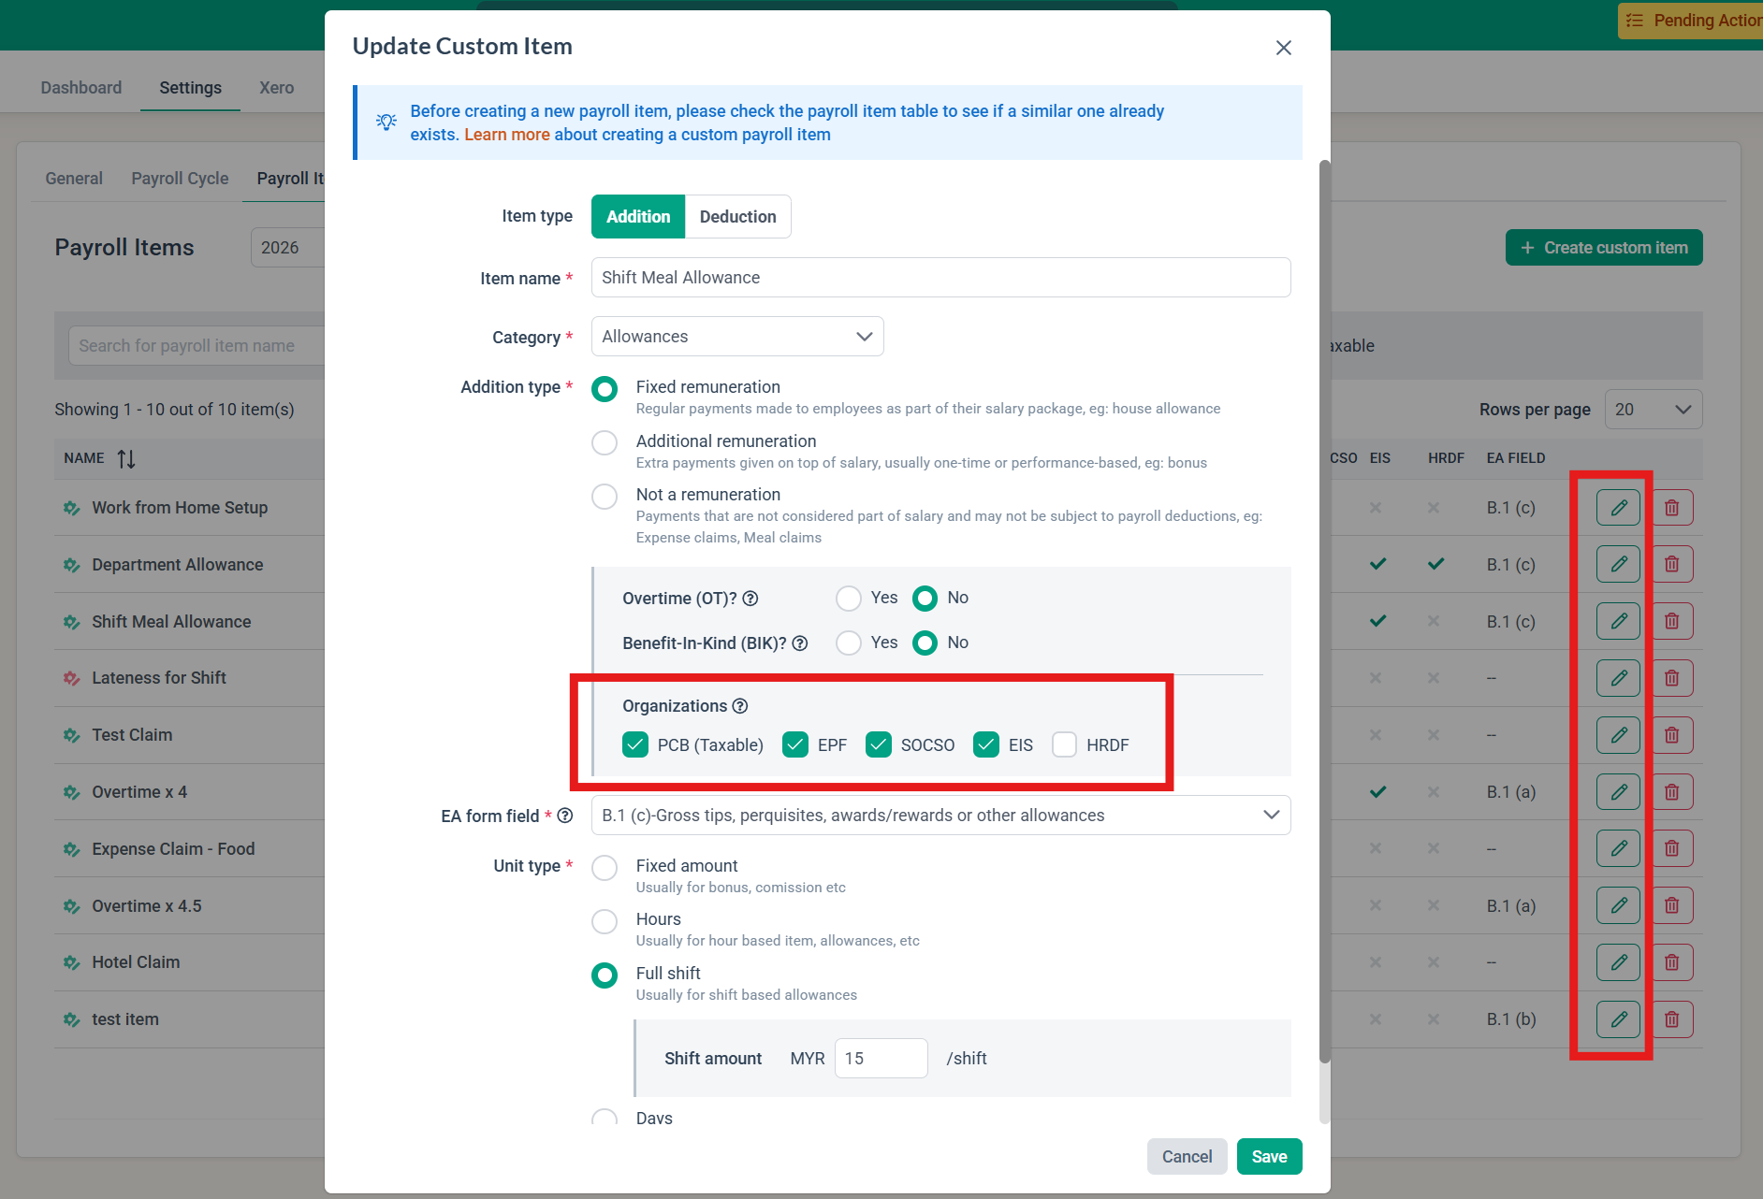This screenshot has width=1763, height=1199.
Task: Delete the Overtime x 4 item
Action: [x=1671, y=792]
